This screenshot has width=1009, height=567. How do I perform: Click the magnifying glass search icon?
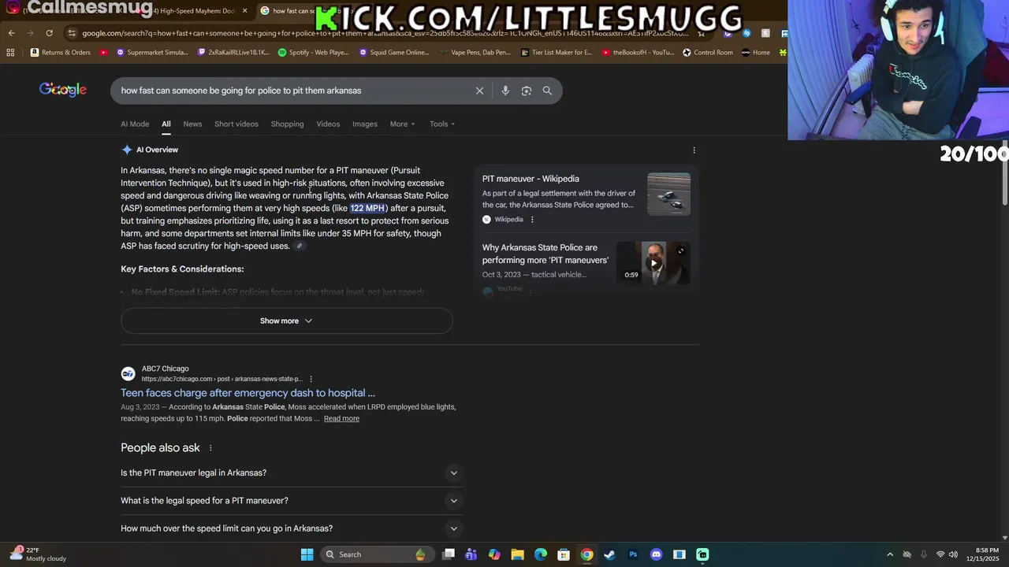[547, 91]
